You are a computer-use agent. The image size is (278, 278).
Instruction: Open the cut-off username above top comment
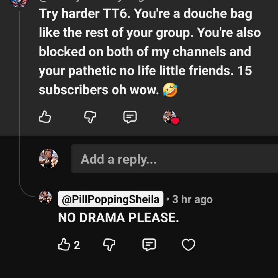92,1
